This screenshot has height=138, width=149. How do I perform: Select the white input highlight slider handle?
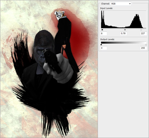[141, 30]
